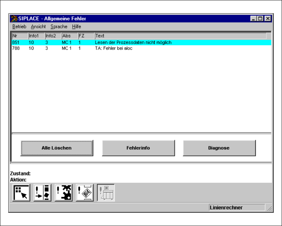Open the Hilfe menu

point(76,27)
